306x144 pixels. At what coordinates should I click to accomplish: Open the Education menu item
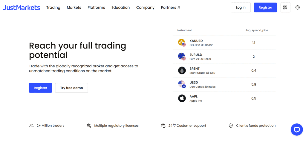coord(121,7)
